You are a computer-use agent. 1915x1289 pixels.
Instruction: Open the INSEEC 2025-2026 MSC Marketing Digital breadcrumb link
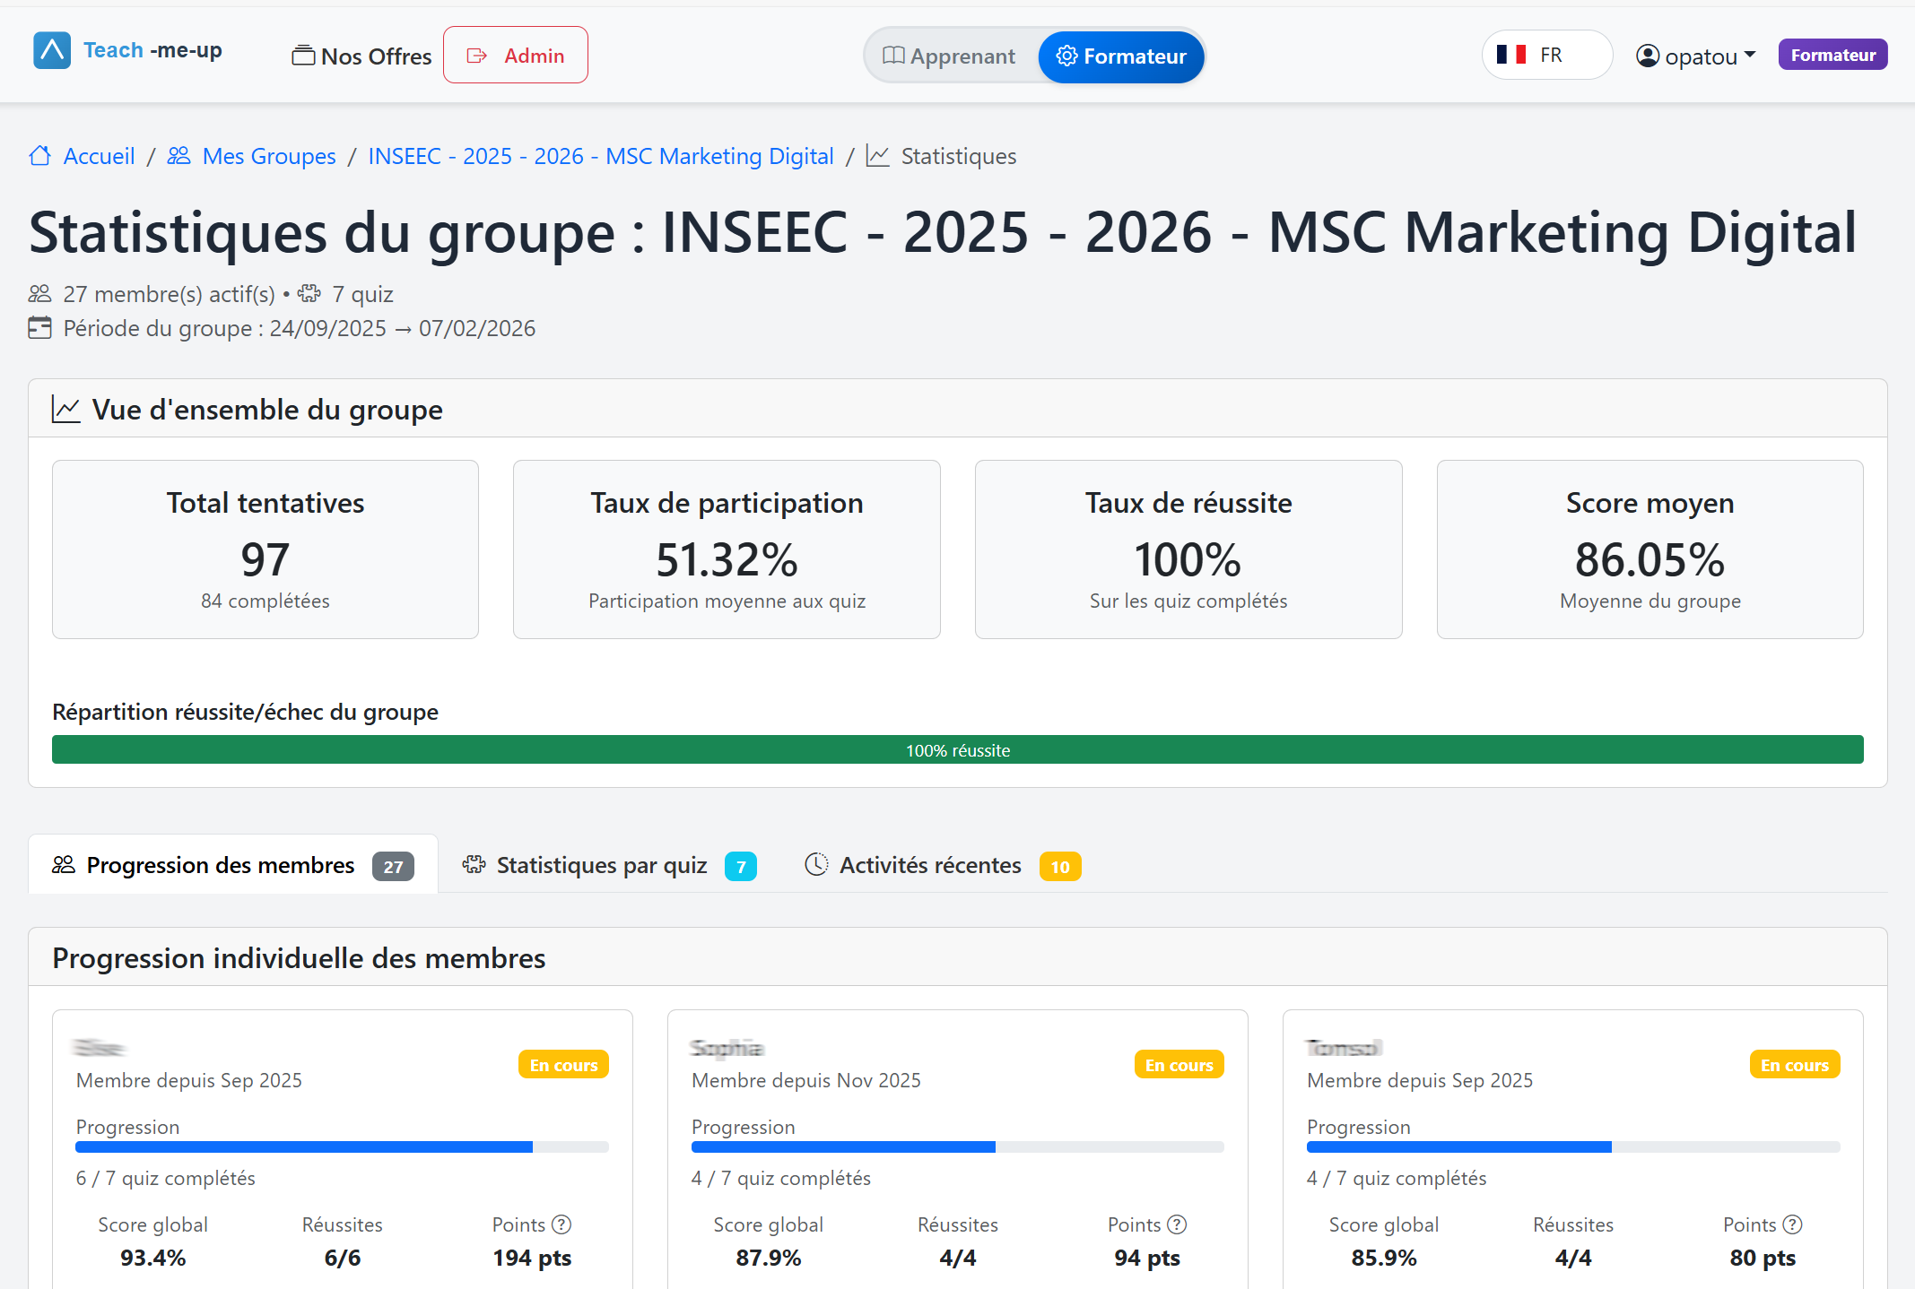(600, 155)
